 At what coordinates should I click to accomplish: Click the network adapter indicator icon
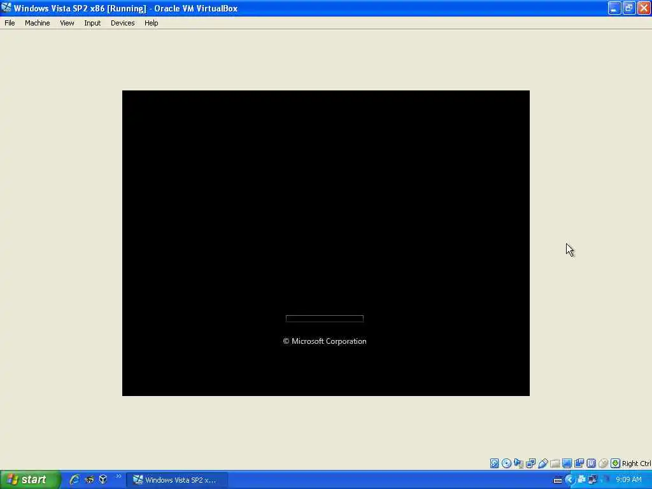[518, 464]
